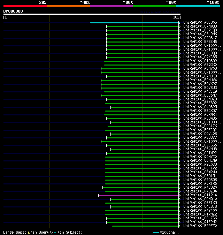Select label UniRef100_B7RZZ0
Image resolution: width=223 pixels, height=235 pixels.
click(200, 226)
